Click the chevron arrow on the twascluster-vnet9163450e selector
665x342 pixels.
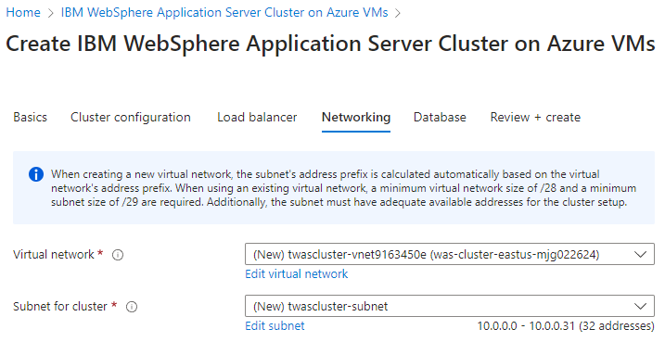click(x=640, y=254)
